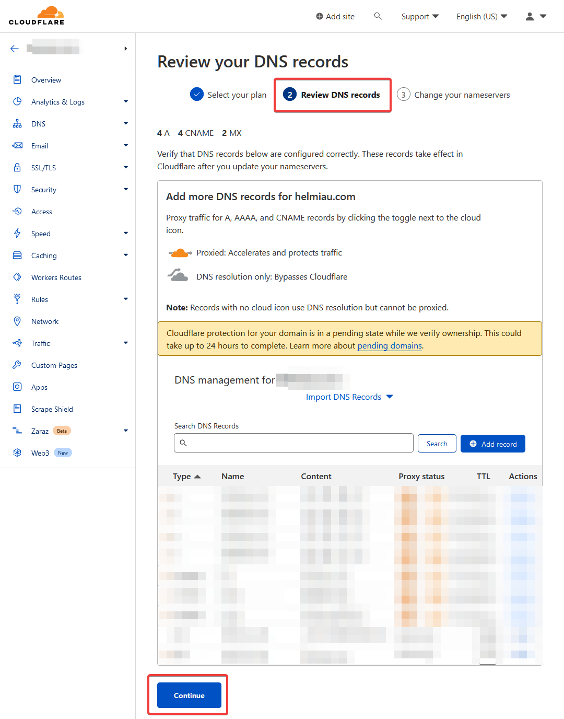
Task: Open Custom Pages in the sidebar
Action: click(54, 365)
